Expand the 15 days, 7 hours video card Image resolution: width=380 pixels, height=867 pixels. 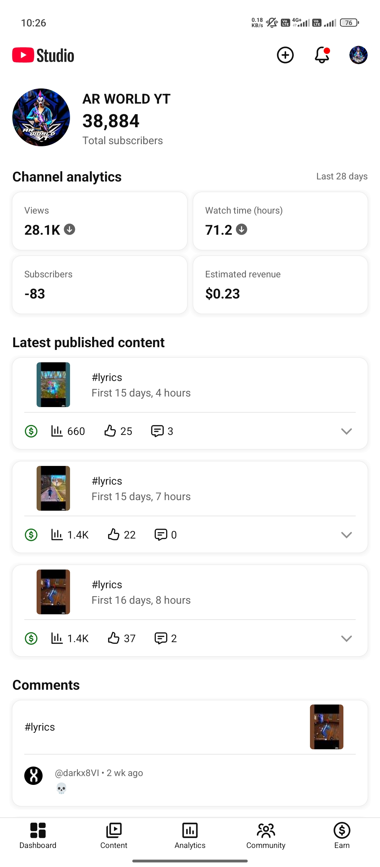346,535
